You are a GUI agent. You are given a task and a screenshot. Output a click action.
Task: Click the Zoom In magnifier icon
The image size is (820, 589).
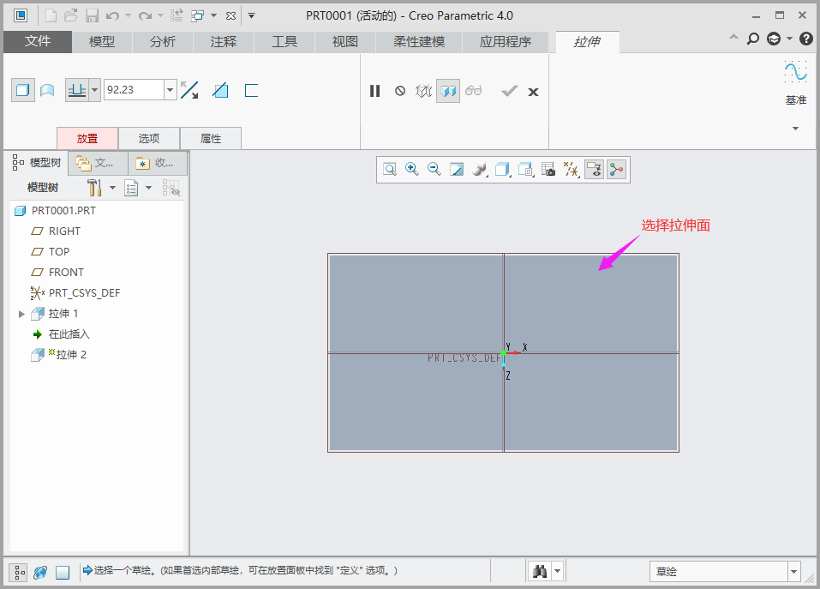[412, 170]
